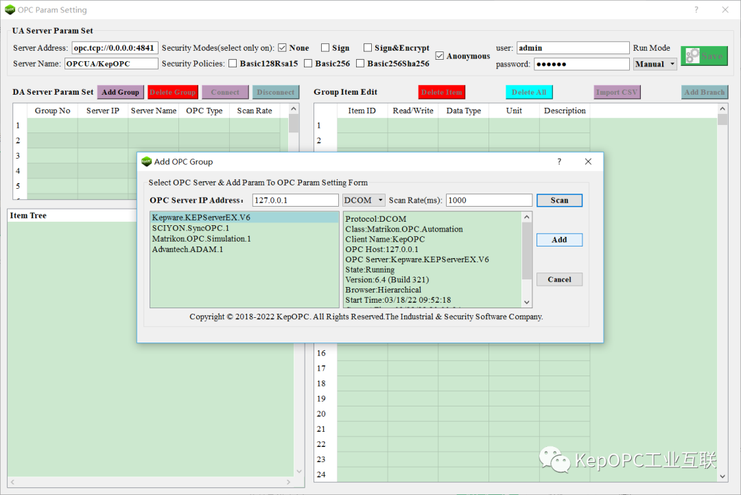Select Matrikon.OPC.Simulation.1 in server list

tap(244, 239)
